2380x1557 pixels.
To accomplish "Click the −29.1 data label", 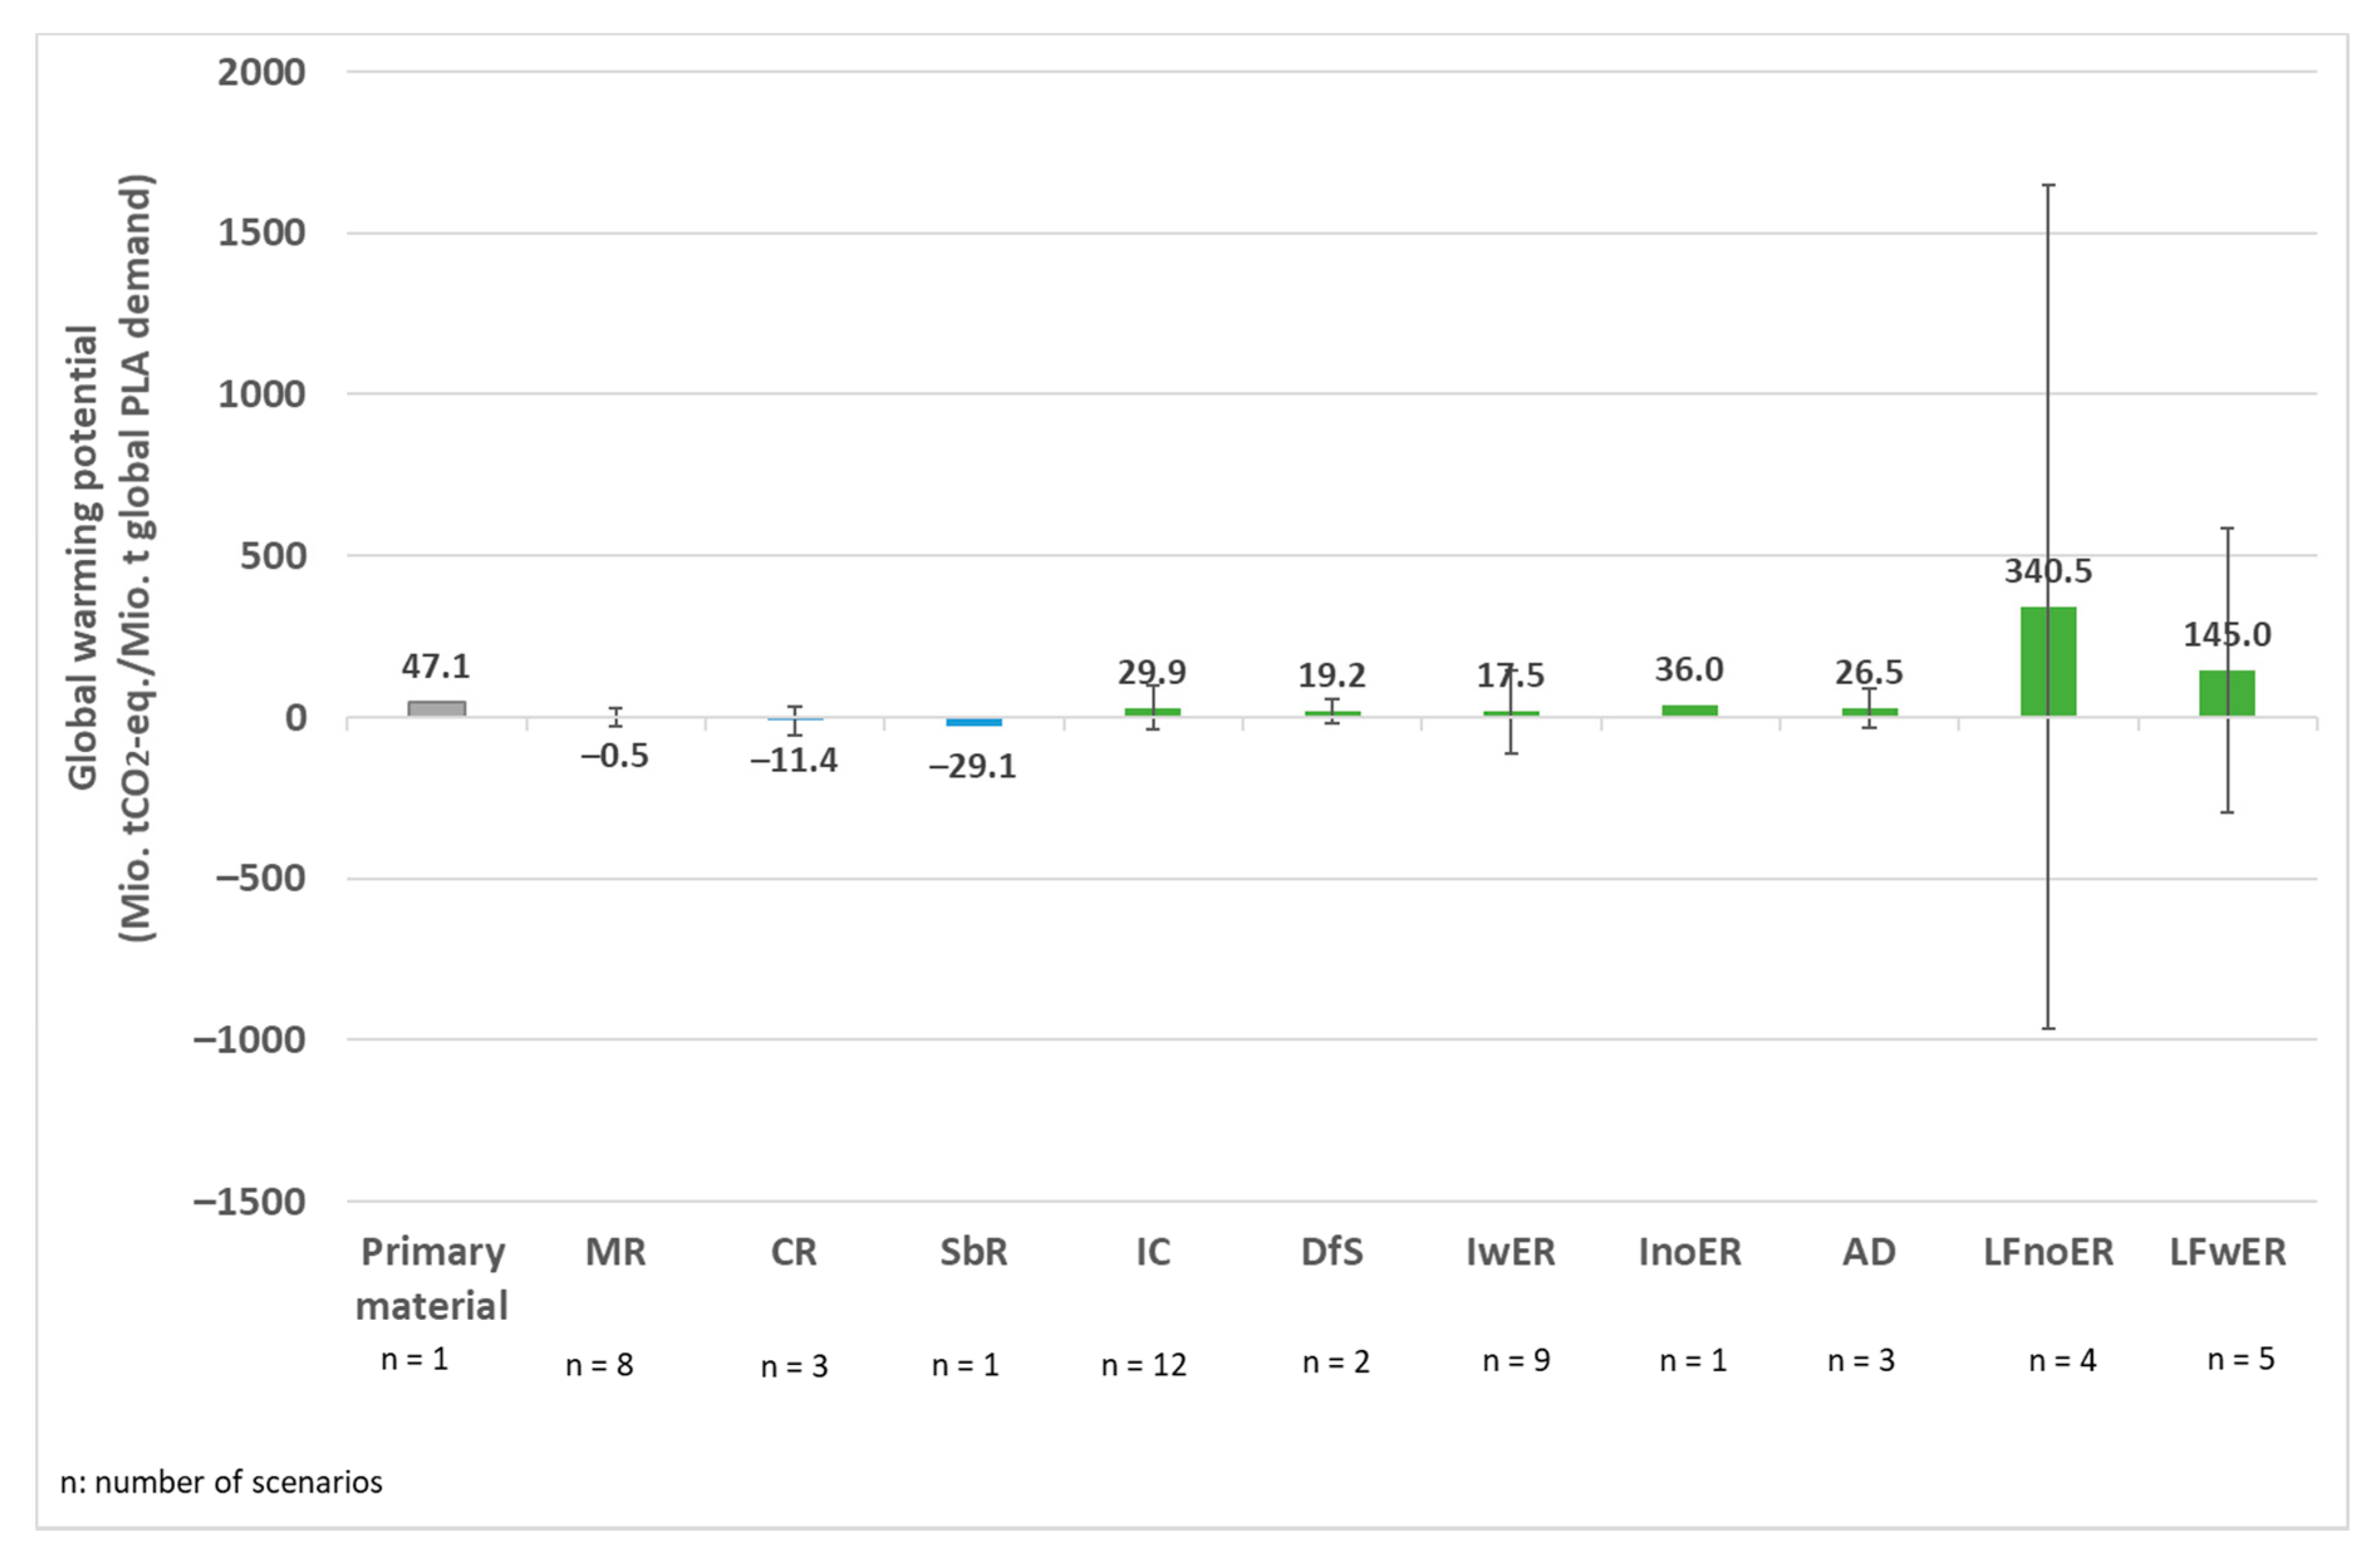I will click(x=973, y=766).
